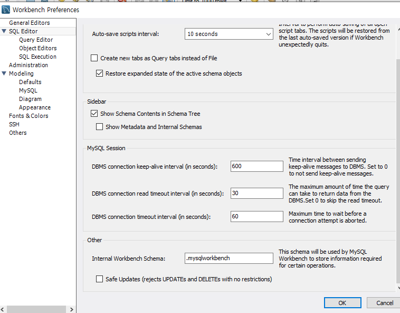Select Administration in the sidebar

(28, 65)
